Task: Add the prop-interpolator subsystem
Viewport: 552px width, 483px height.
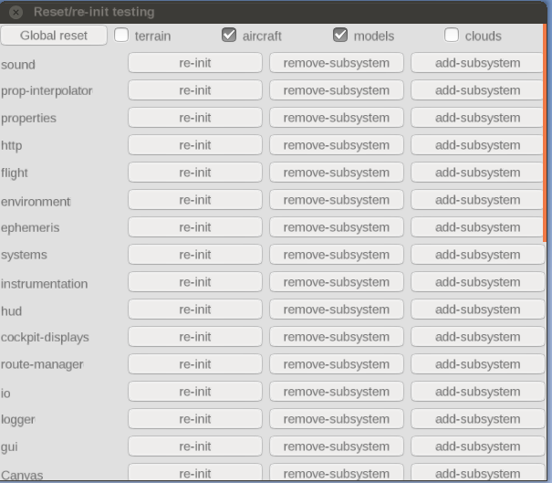Action: point(477,90)
